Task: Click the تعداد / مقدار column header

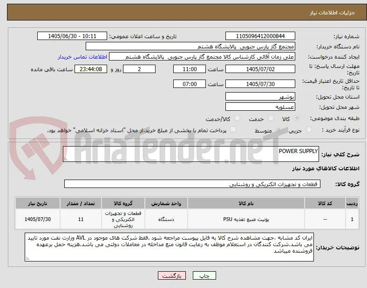Action: 81,203
